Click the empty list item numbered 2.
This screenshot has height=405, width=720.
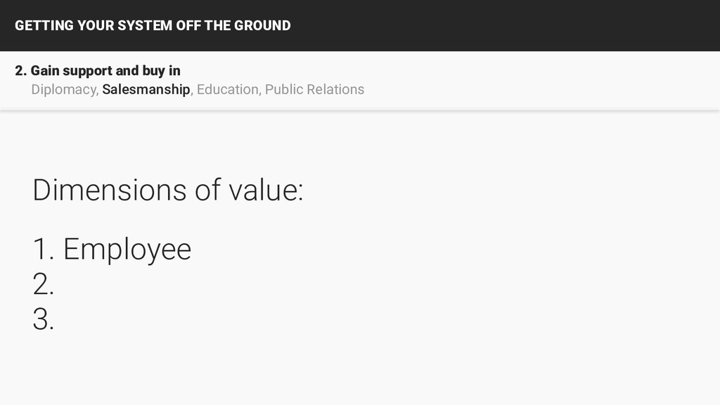[43, 284]
